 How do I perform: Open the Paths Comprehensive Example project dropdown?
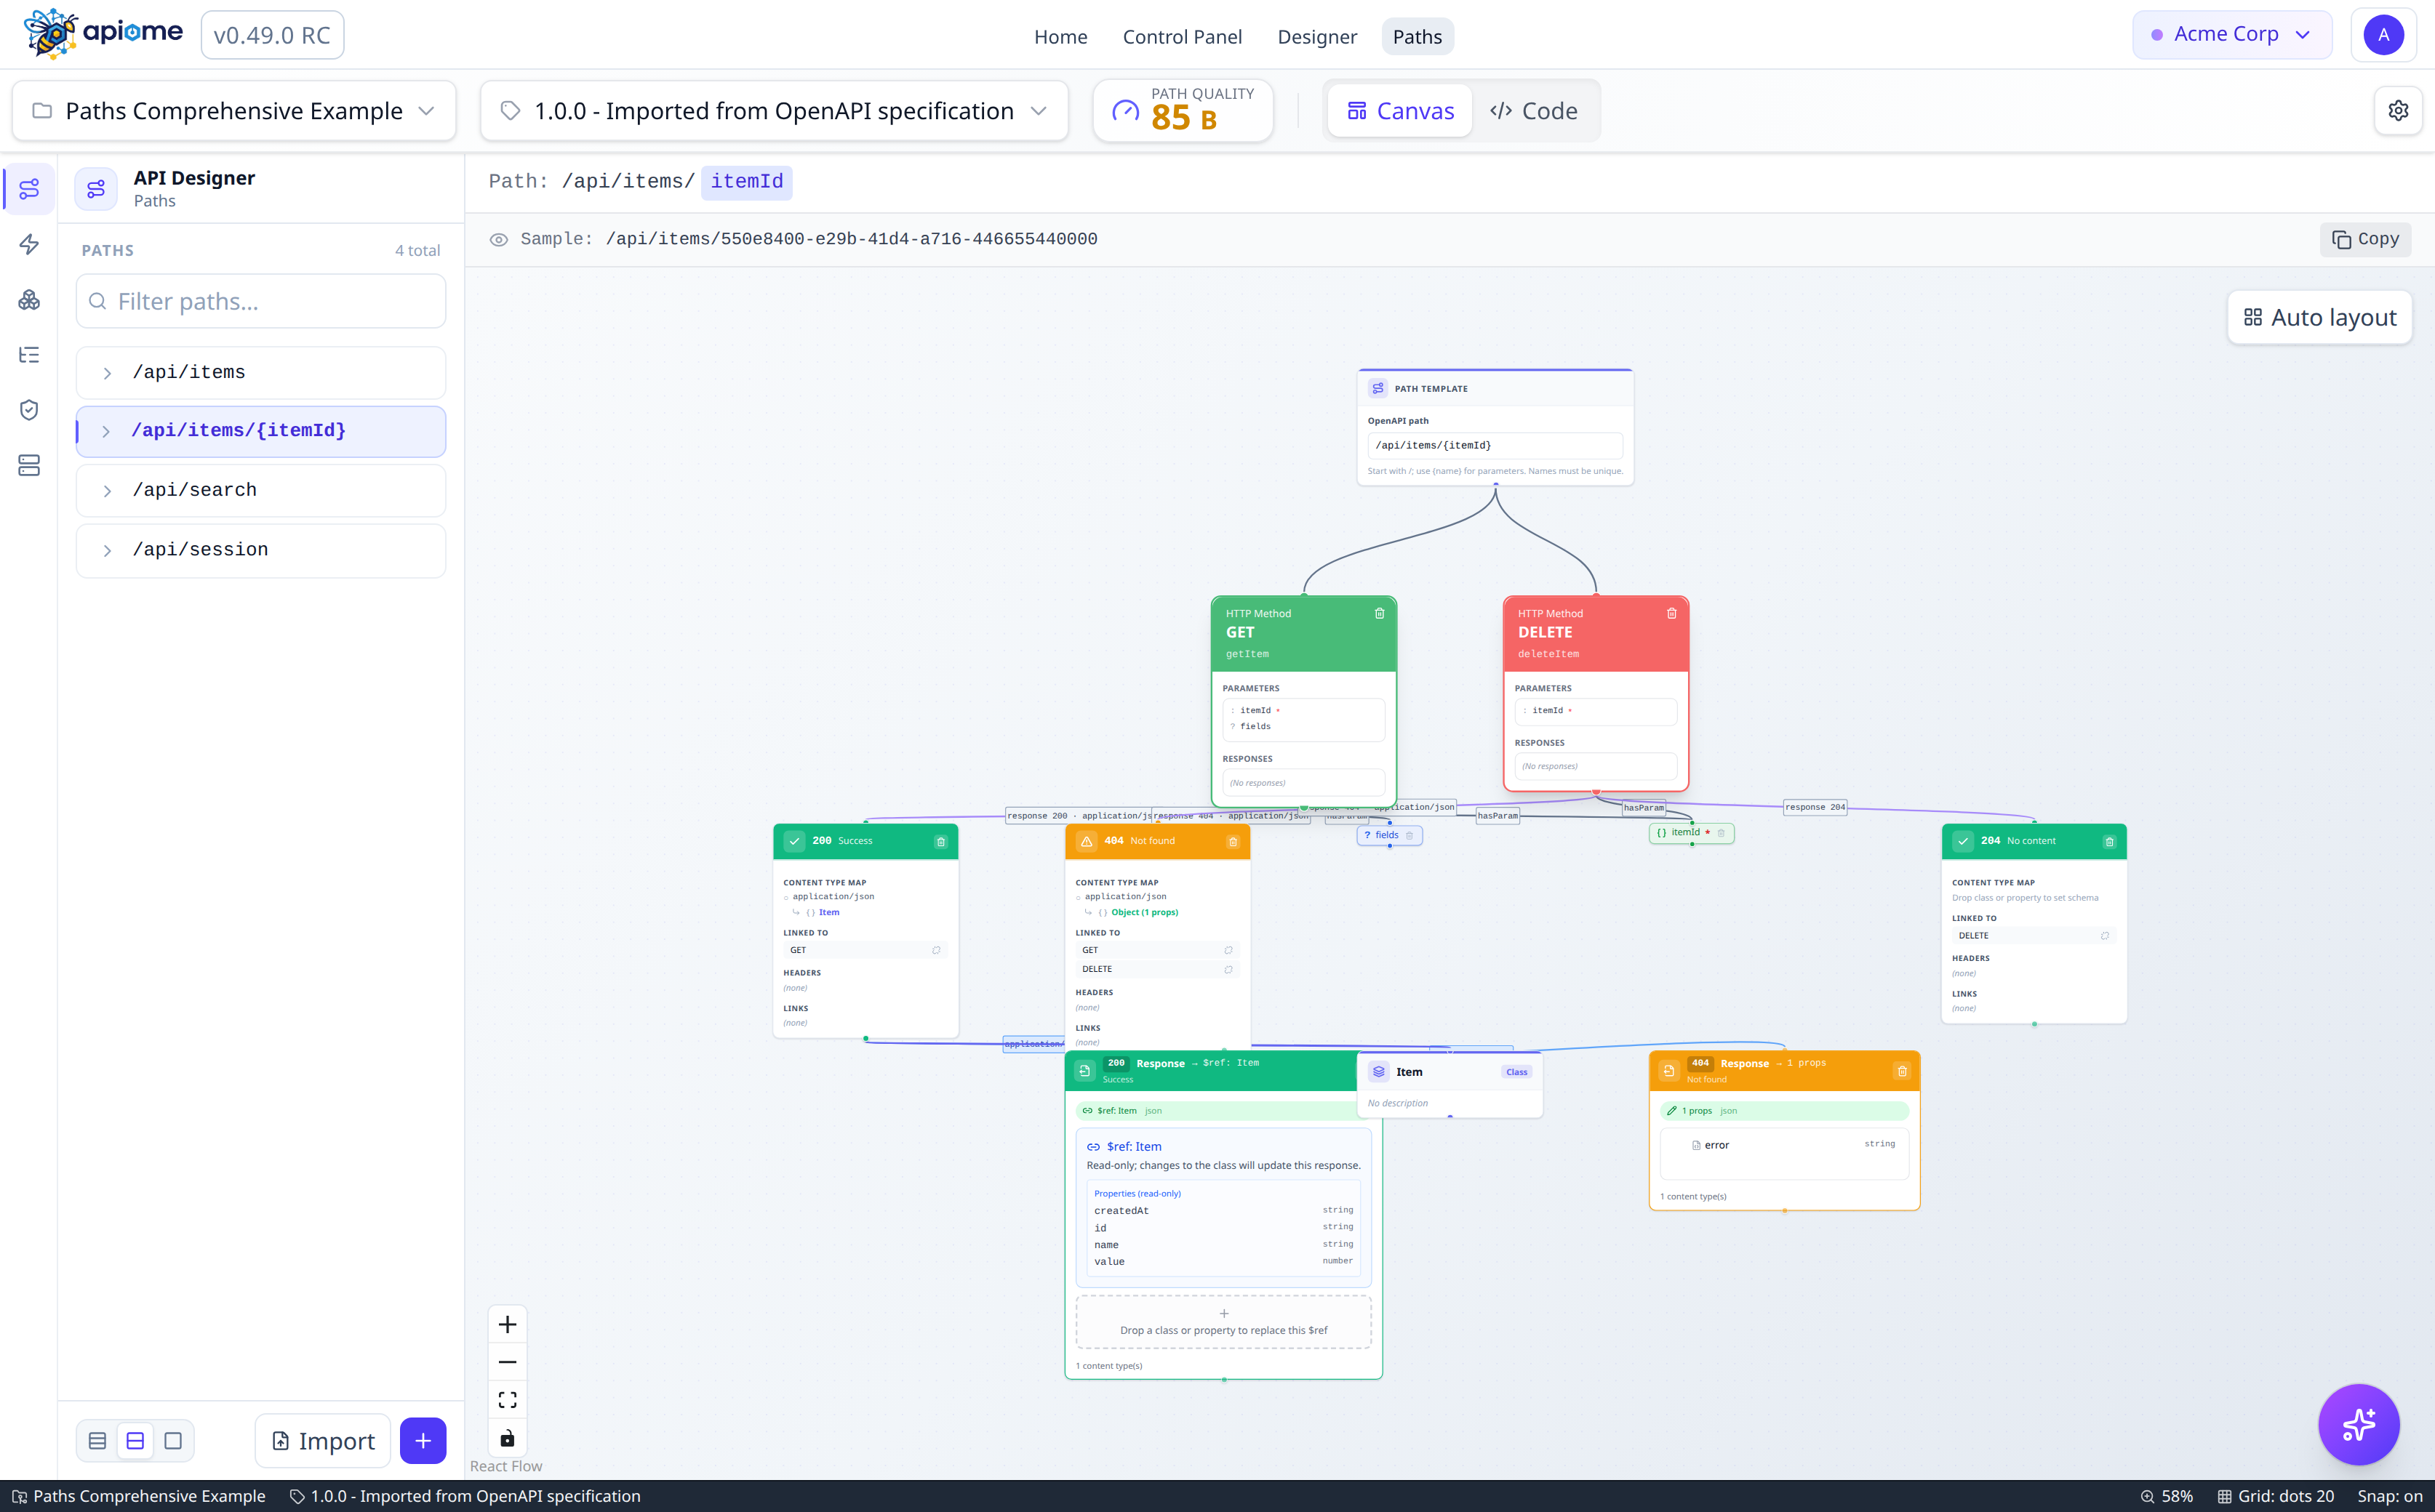[234, 111]
